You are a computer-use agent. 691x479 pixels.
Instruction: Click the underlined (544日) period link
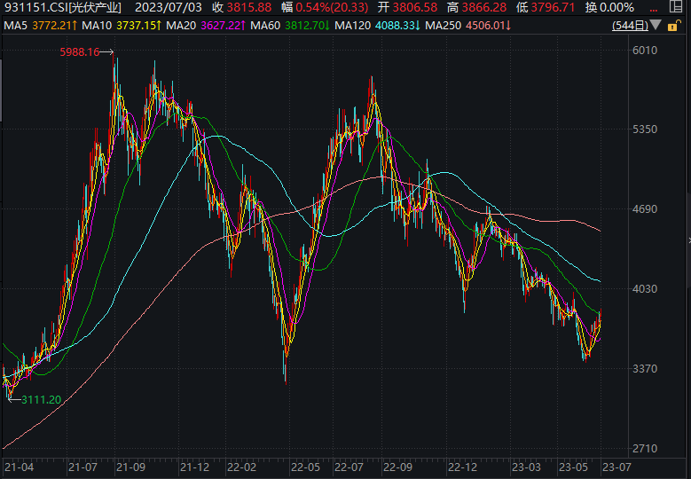click(x=630, y=26)
